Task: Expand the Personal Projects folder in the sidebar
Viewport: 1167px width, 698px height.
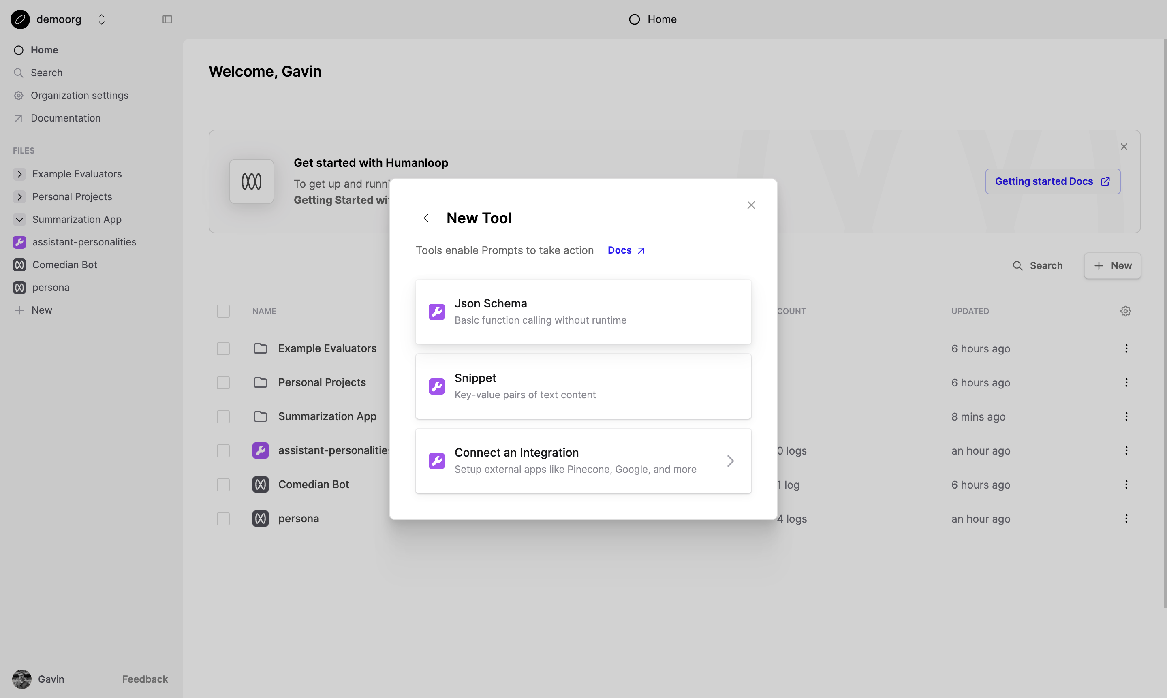Action: coord(19,196)
